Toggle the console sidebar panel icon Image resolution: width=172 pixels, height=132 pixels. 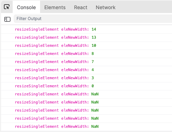[x=7, y=19]
